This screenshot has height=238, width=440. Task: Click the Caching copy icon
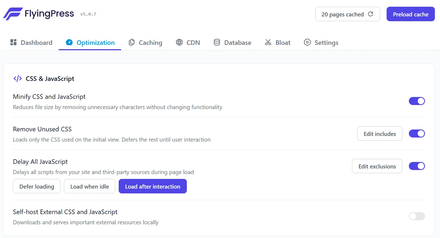pyautogui.click(x=132, y=42)
